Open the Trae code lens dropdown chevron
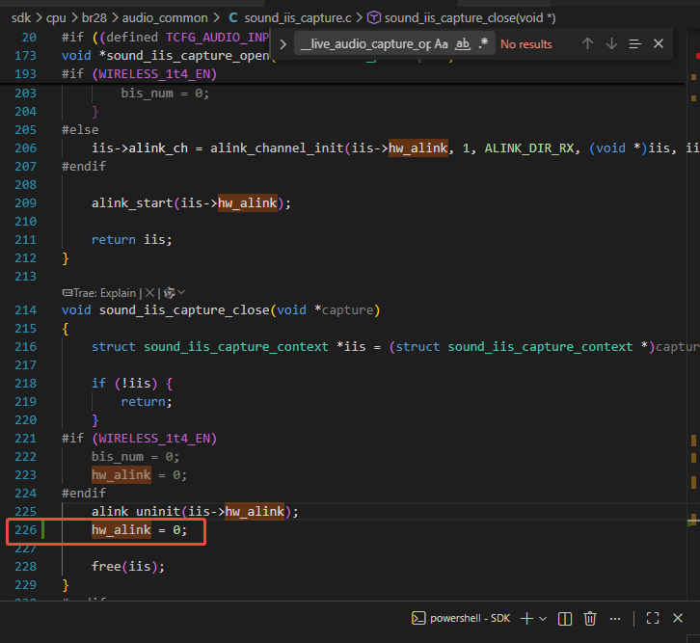The width and height of the screenshot is (700, 643). [181, 293]
